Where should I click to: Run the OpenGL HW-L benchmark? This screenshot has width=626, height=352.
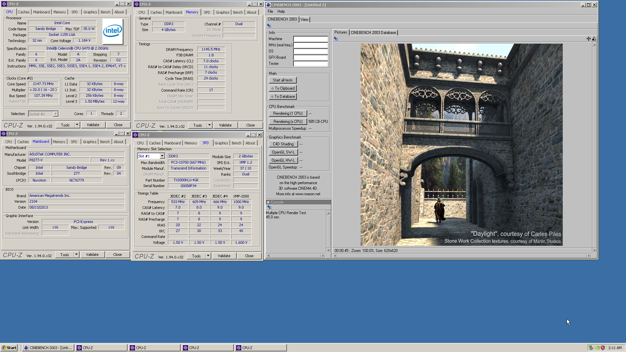pos(283,160)
